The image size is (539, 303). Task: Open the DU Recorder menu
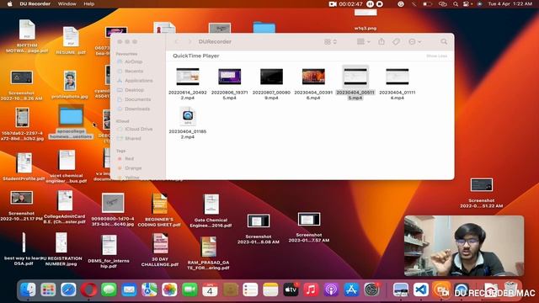pos(35,3)
